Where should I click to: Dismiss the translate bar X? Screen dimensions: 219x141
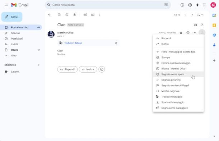[116, 43]
